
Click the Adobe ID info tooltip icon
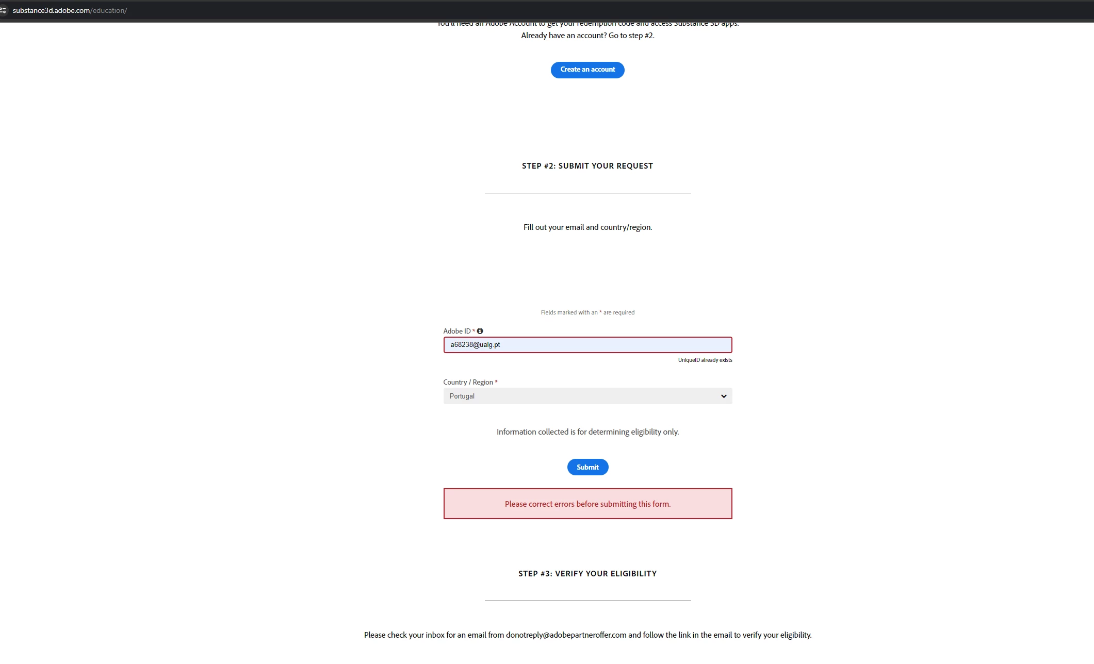(x=480, y=331)
